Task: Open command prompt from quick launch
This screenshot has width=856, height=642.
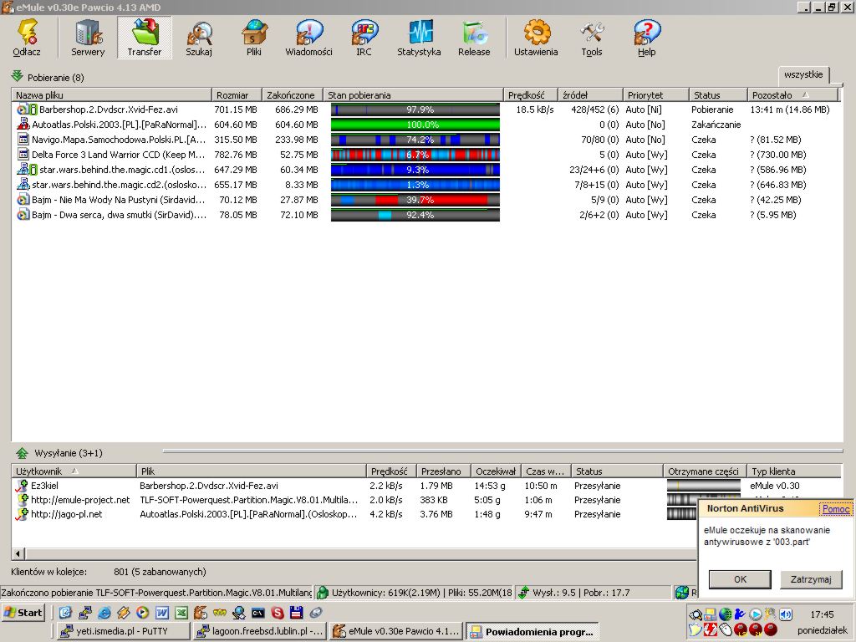Action: pyautogui.click(x=257, y=613)
